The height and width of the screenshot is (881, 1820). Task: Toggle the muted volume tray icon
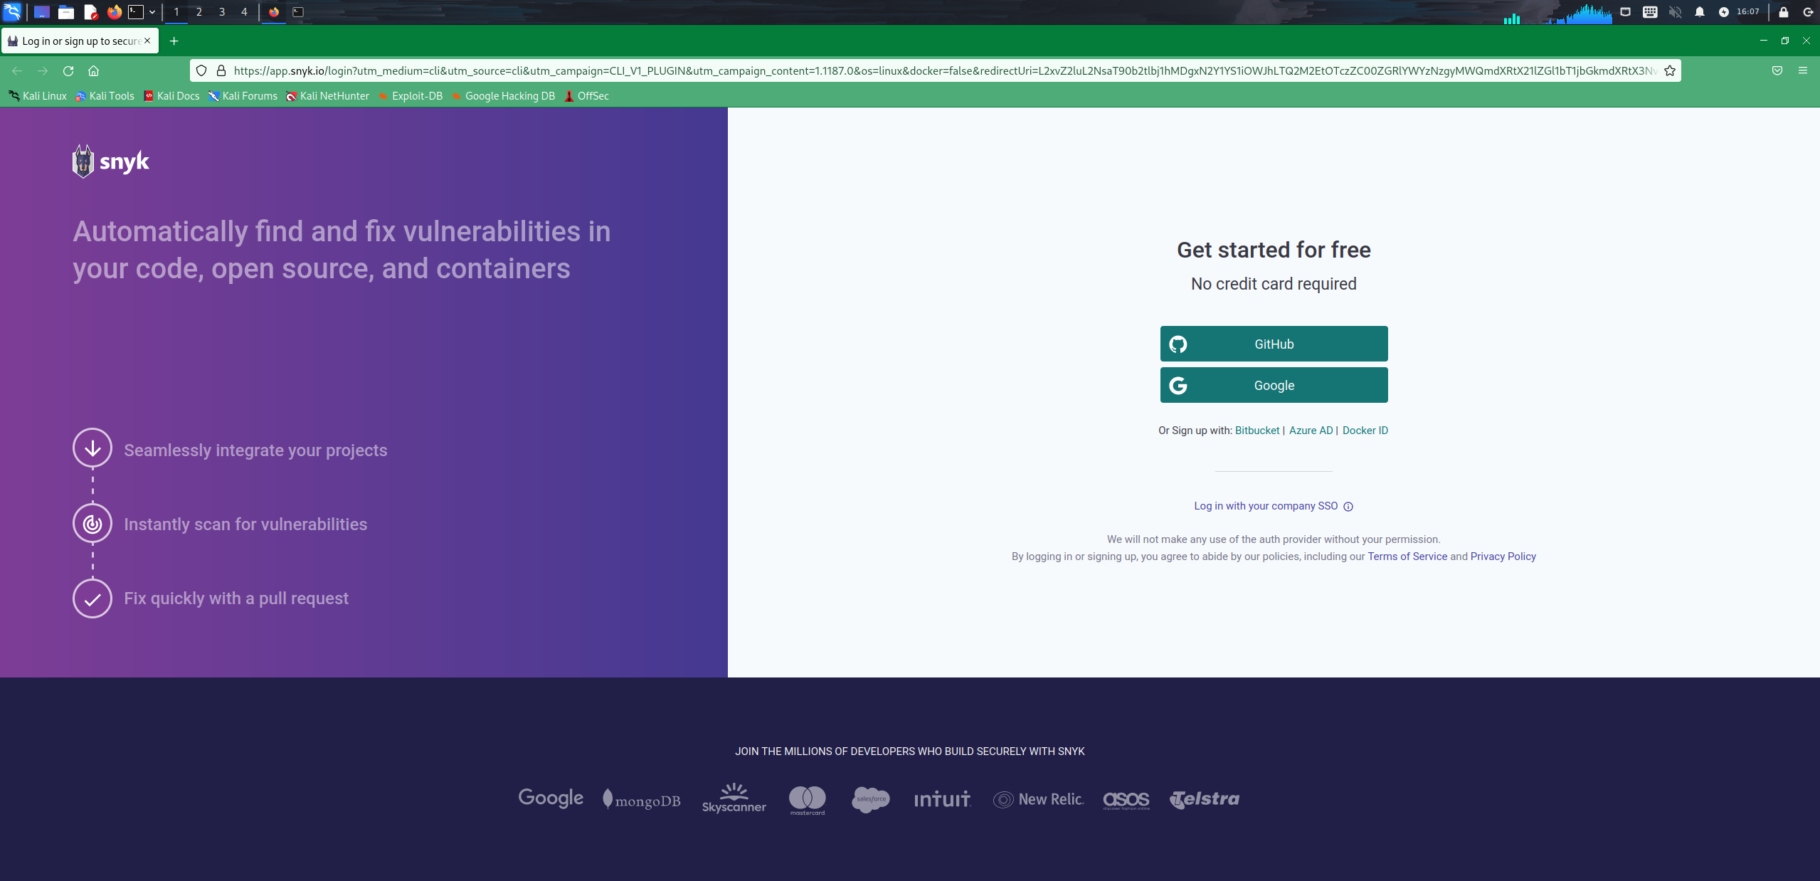coord(1675,12)
